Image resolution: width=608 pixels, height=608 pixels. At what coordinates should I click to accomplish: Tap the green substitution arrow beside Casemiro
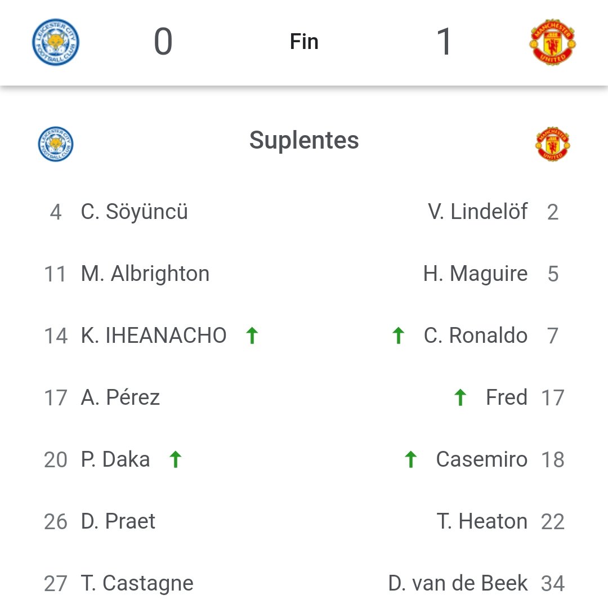click(410, 459)
